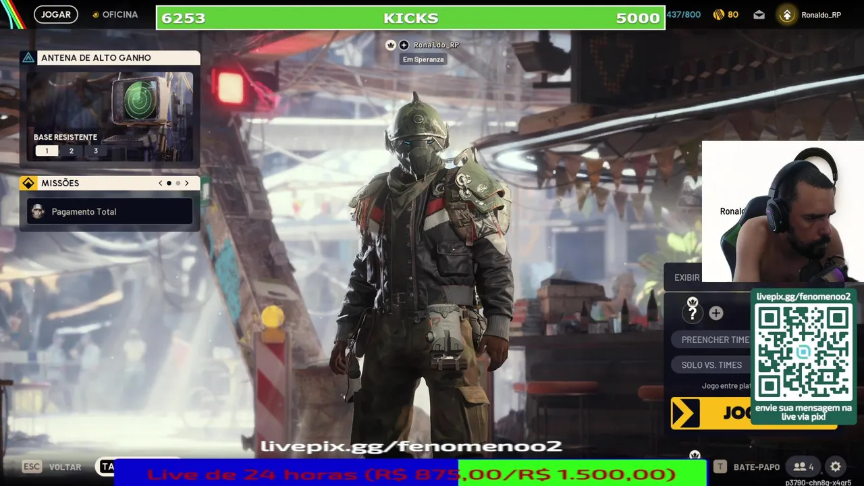Go to previous mission page arrow
864x486 pixels.
160,183
